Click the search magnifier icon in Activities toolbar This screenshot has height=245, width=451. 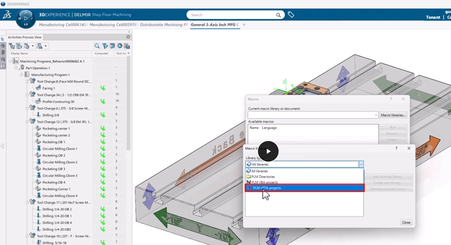click(97, 46)
